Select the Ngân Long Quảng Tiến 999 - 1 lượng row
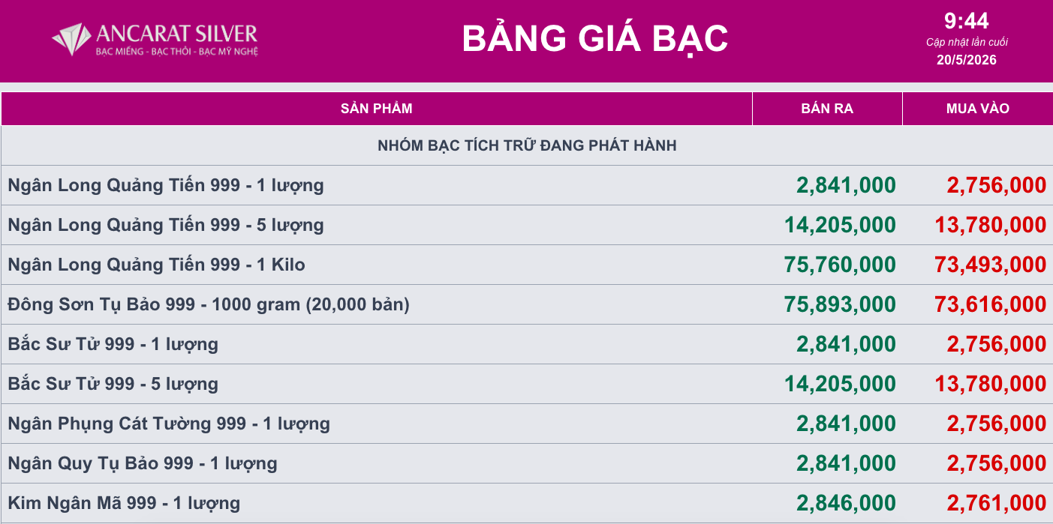Image resolution: width=1053 pixels, height=524 pixels. [x=527, y=185]
